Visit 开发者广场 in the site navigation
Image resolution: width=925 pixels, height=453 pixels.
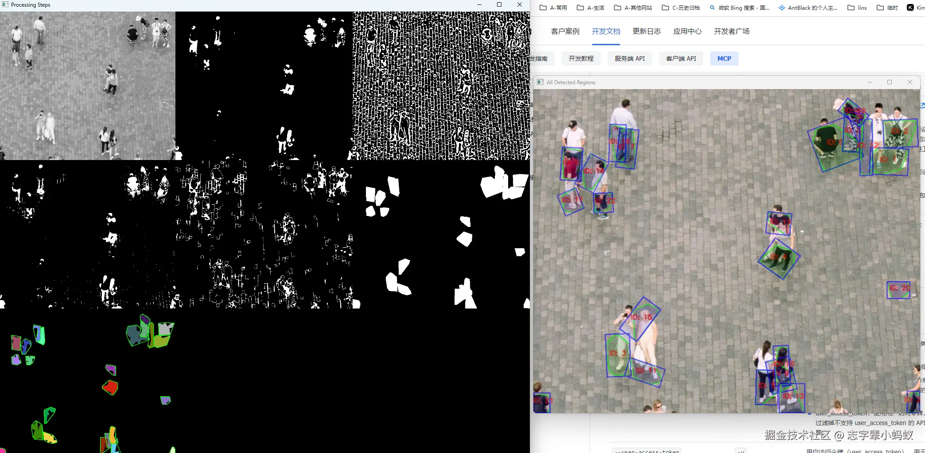pyautogui.click(x=732, y=31)
